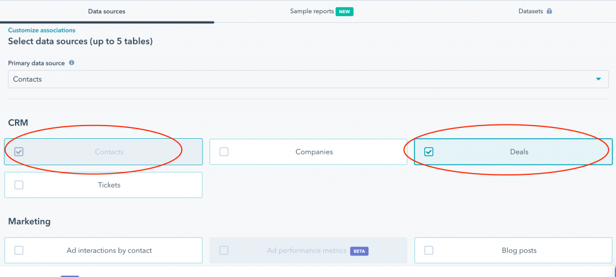616x277 pixels.
Task: Uncheck the Deals checkbox
Action: (429, 152)
